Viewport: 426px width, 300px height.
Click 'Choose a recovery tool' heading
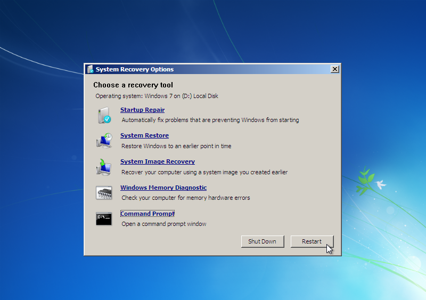(x=133, y=85)
